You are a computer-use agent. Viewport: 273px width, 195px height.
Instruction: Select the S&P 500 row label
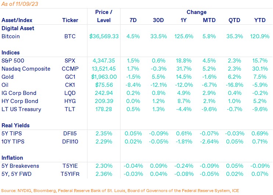tap(12, 61)
